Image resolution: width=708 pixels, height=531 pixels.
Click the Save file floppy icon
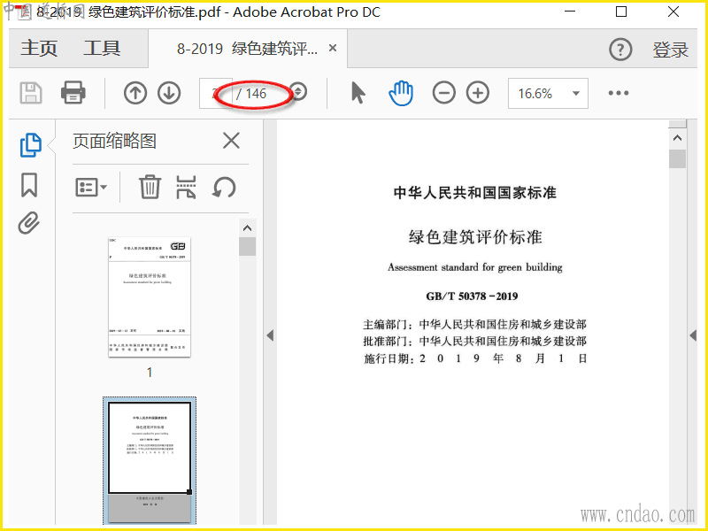(31, 93)
